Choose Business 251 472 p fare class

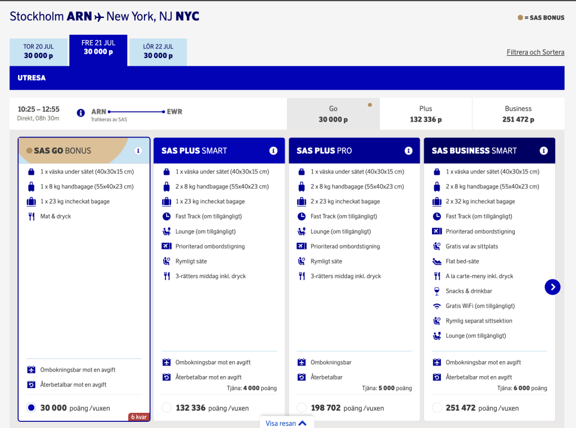click(x=518, y=114)
